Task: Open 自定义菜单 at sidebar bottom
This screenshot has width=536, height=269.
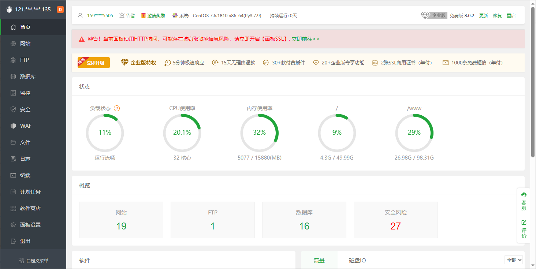Action: pyautogui.click(x=33, y=261)
